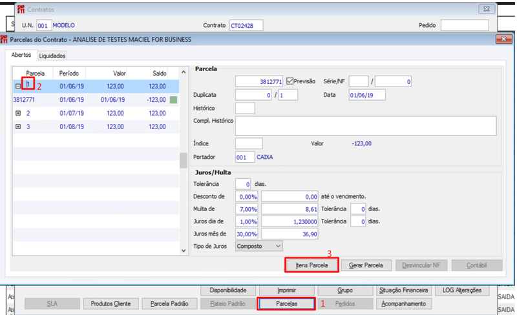Toggle the Previsão checkbox
Screen dimensions: 517x315
click(x=290, y=81)
